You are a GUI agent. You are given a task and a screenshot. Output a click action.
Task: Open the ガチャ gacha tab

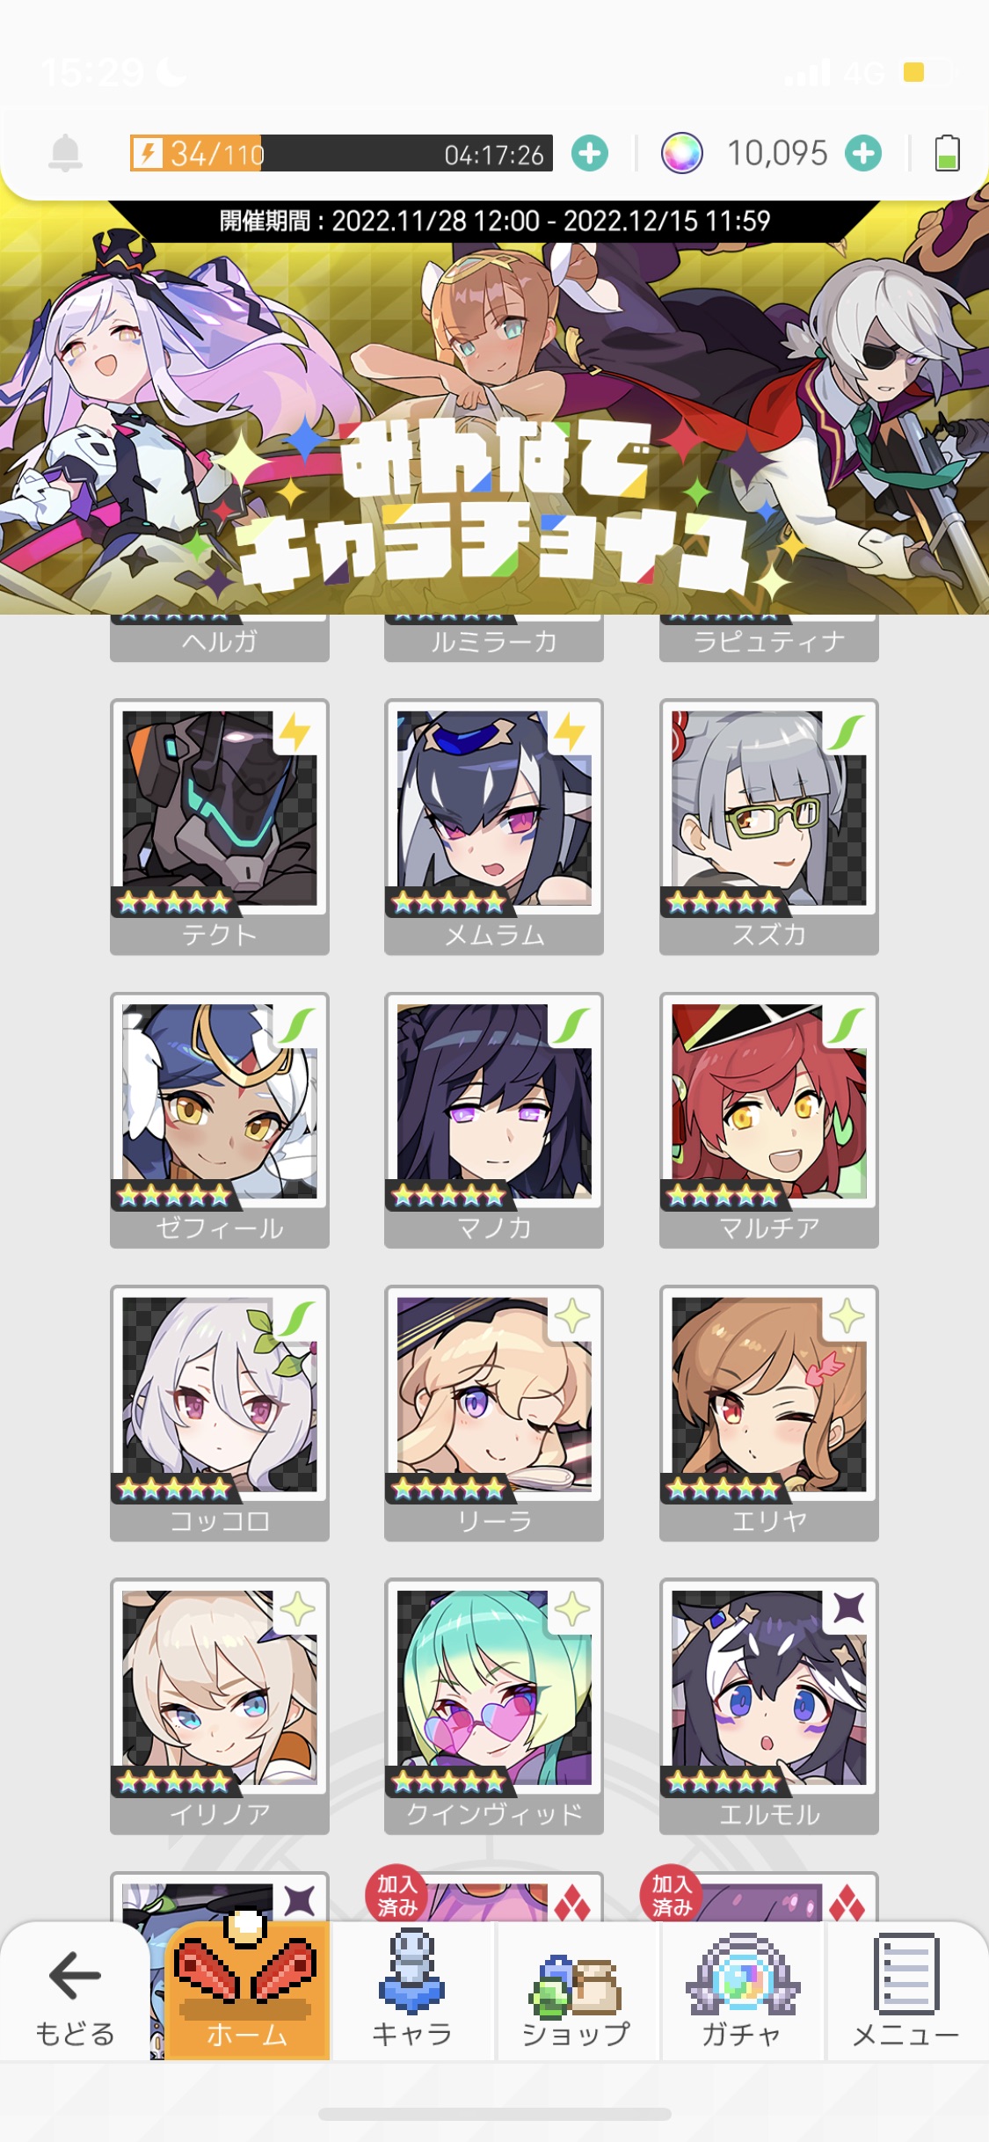pos(742,1991)
